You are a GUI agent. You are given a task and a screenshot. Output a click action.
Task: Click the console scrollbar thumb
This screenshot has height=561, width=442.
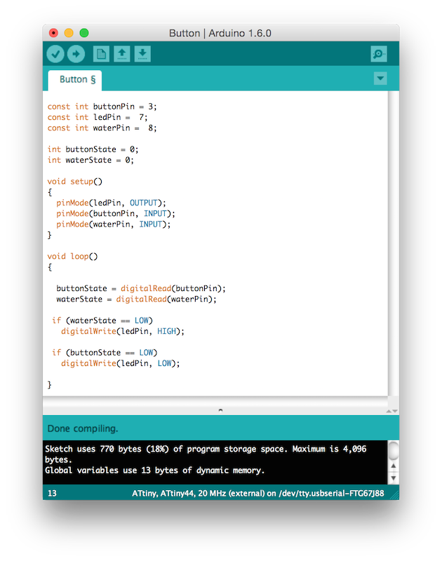(x=394, y=450)
